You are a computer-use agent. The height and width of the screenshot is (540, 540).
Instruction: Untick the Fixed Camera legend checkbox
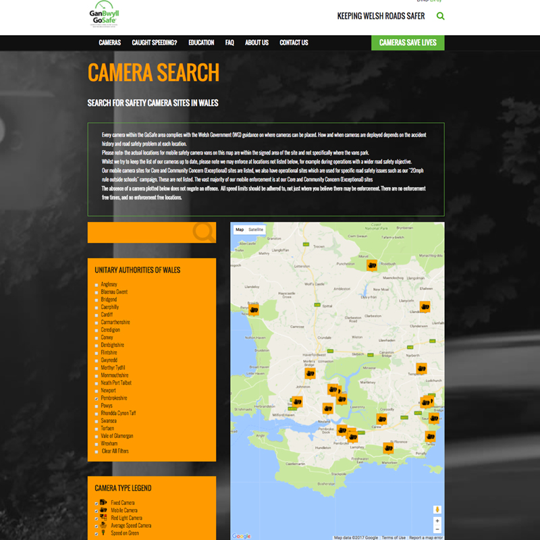(97, 503)
